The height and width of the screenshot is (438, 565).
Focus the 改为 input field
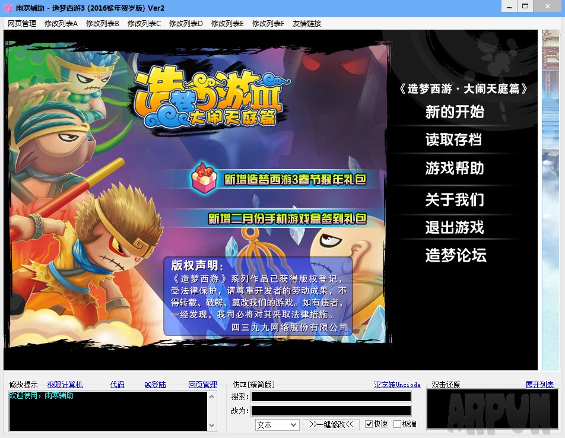[x=331, y=411]
